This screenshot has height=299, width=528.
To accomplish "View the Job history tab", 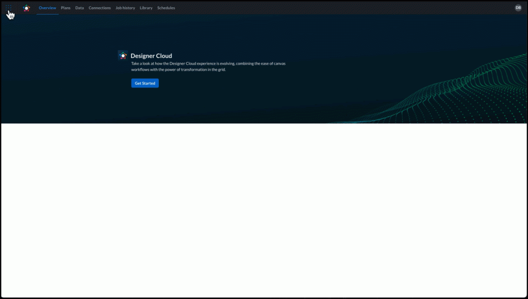I will click(x=125, y=8).
